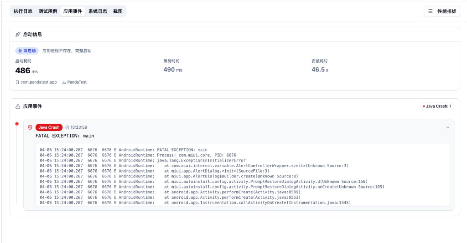Switch to the 执行日志 tab
Viewport: 467px width, 243px height.
[23, 11]
